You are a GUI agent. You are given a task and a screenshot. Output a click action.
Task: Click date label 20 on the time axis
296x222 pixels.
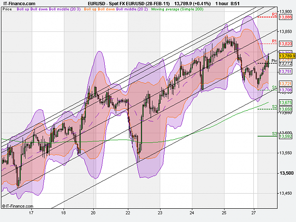(93, 213)
